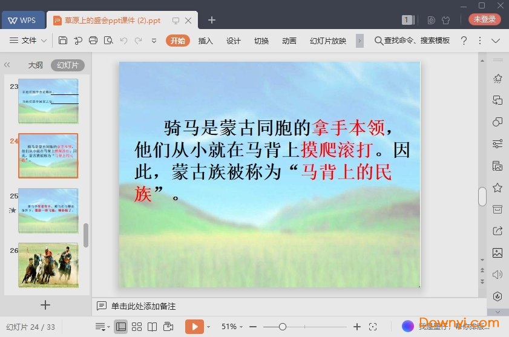Expand the 文件 dropdown arrow
The width and height of the screenshot is (509, 337).
tap(44, 41)
